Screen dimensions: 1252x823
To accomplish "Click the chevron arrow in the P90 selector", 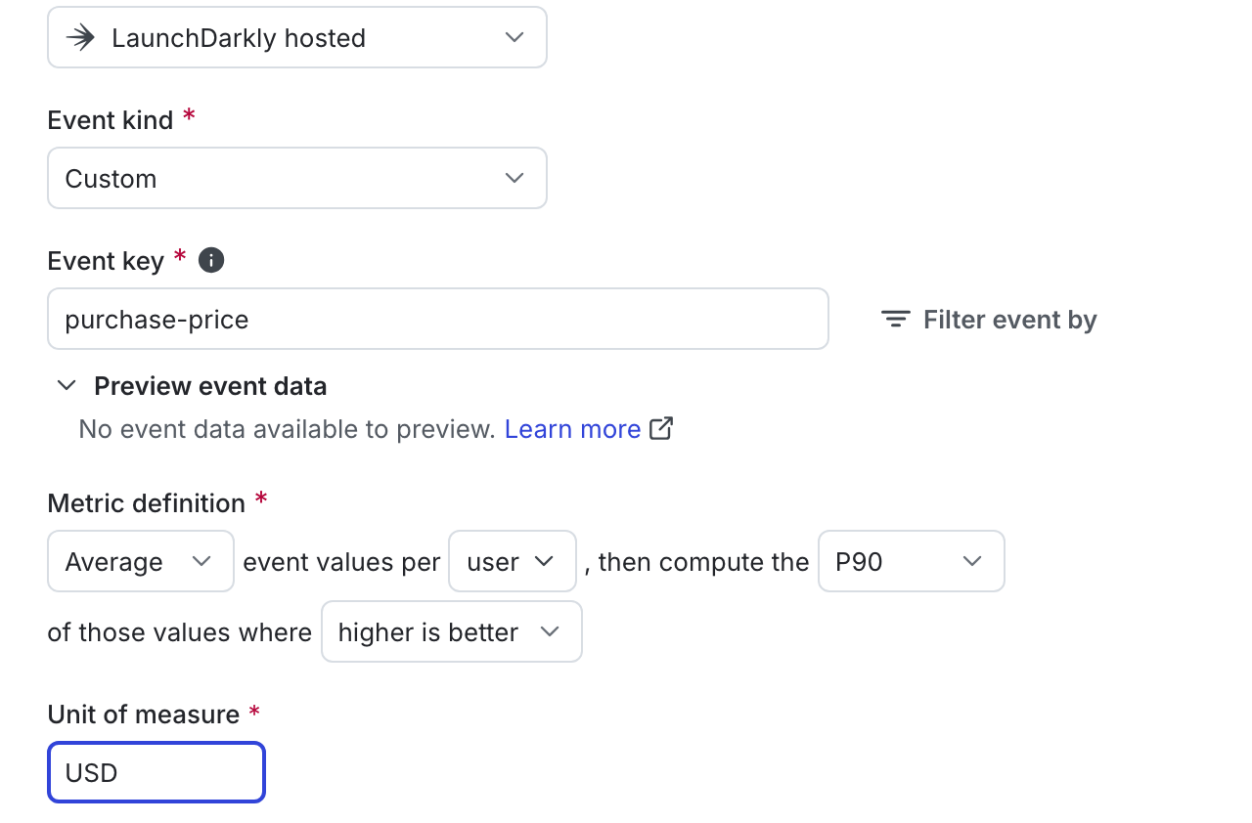I will click(x=971, y=561).
